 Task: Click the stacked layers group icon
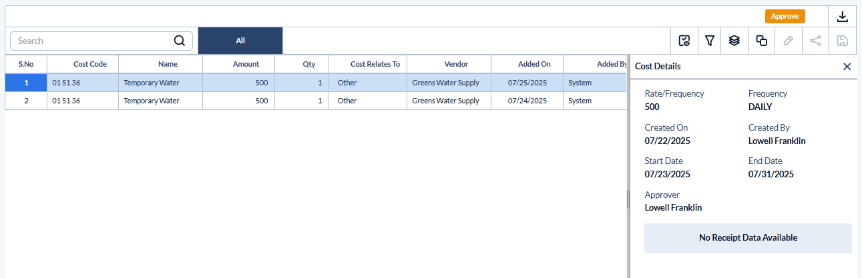pyautogui.click(x=734, y=41)
